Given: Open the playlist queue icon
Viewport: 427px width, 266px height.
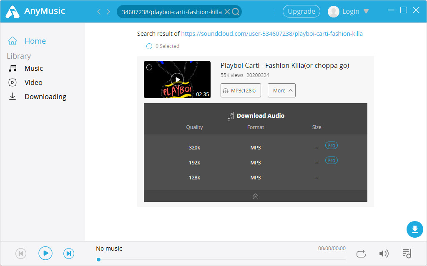Looking at the screenshot, I should click(x=407, y=254).
